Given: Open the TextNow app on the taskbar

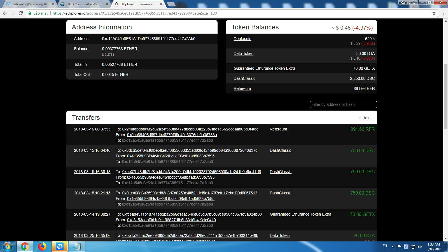Looking at the screenshot, I should 60,247.
